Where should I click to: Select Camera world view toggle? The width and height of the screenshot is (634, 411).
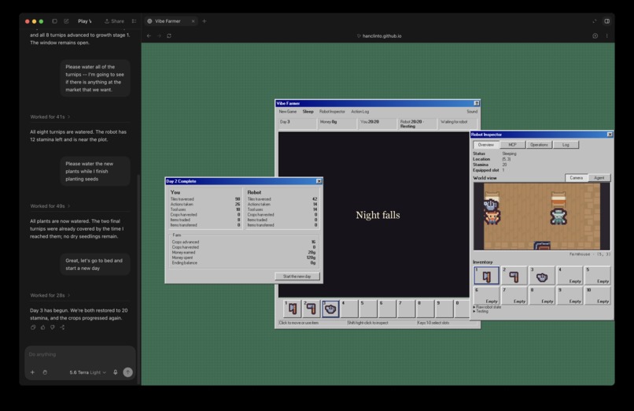coord(576,178)
